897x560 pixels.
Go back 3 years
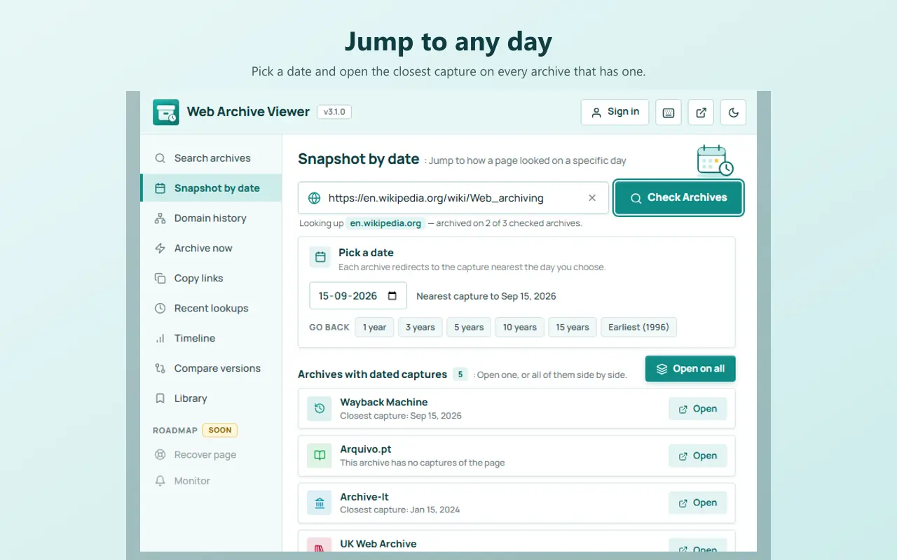(x=420, y=327)
